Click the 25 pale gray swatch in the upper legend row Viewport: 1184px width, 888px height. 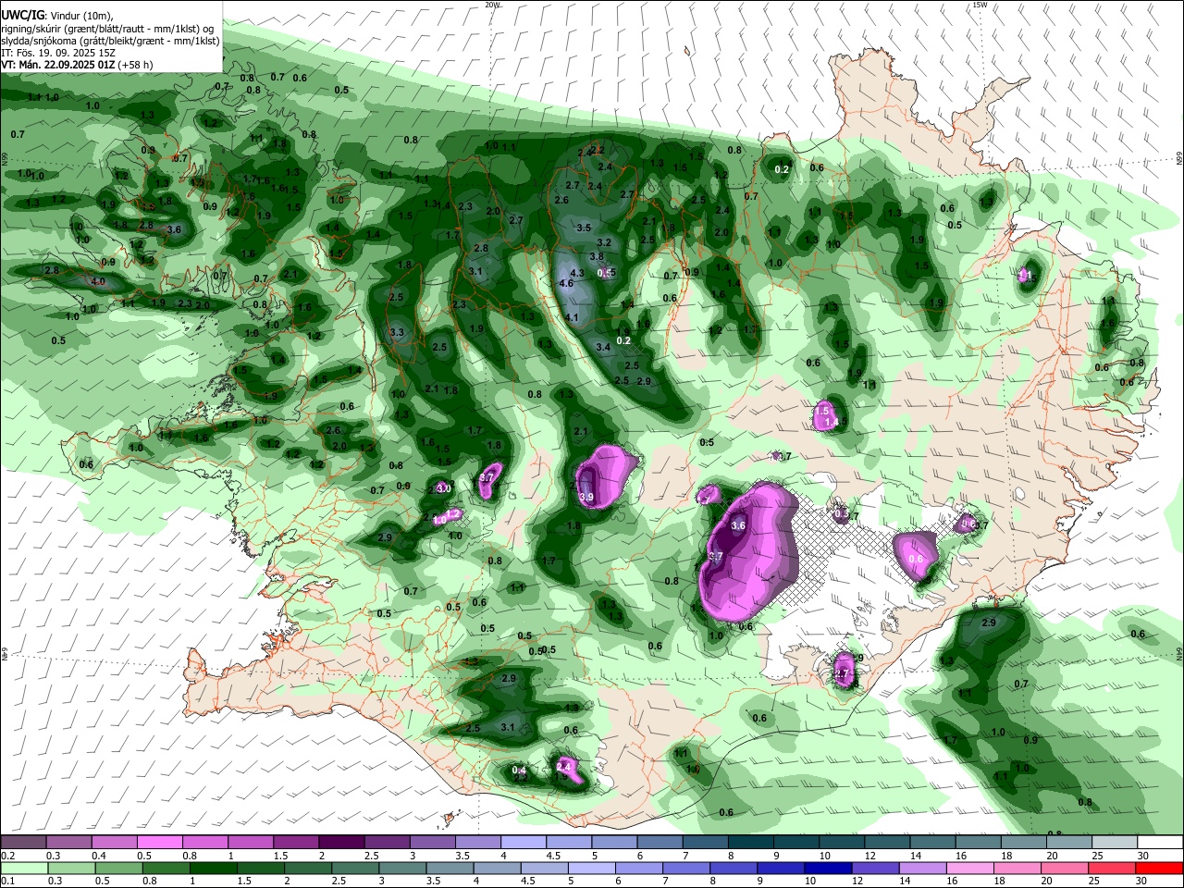[x=1114, y=843]
